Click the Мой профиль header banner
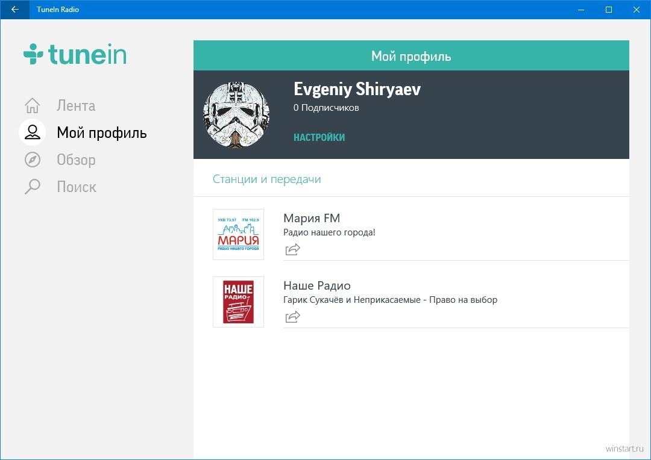651x460 pixels. click(411, 55)
